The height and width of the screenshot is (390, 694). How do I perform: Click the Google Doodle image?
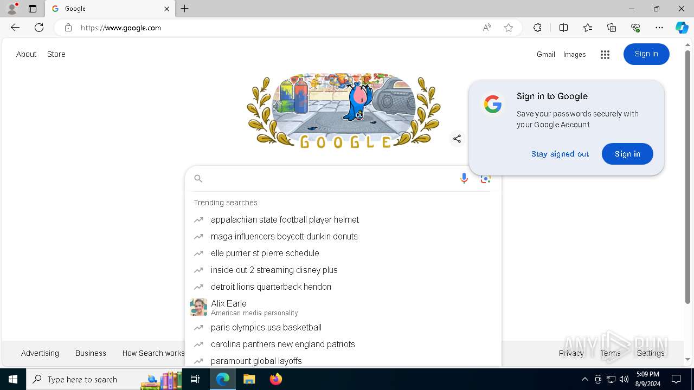tap(343, 110)
